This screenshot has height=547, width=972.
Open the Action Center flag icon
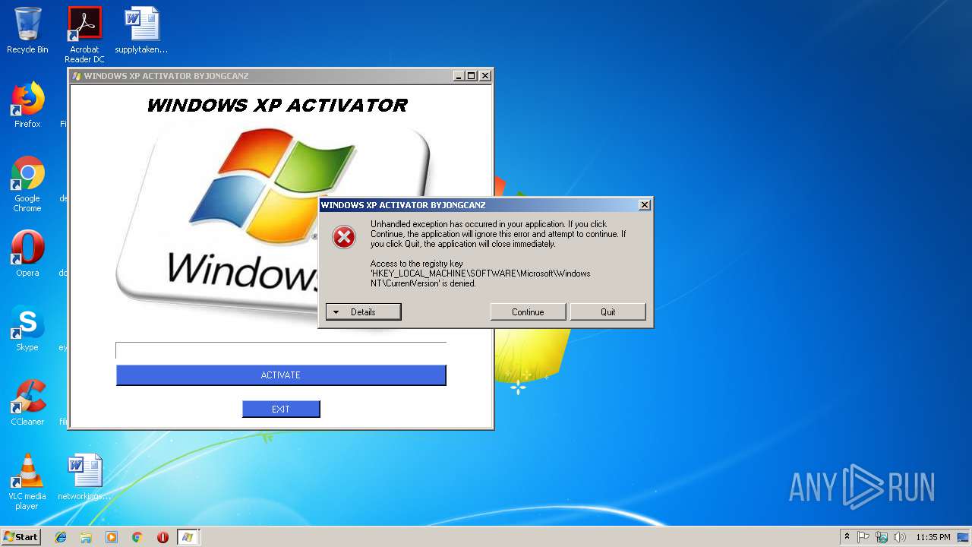click(x=863, y=537)
